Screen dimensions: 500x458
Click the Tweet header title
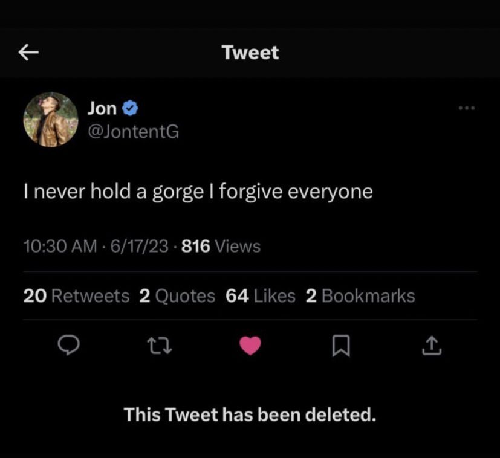[250, 53]
